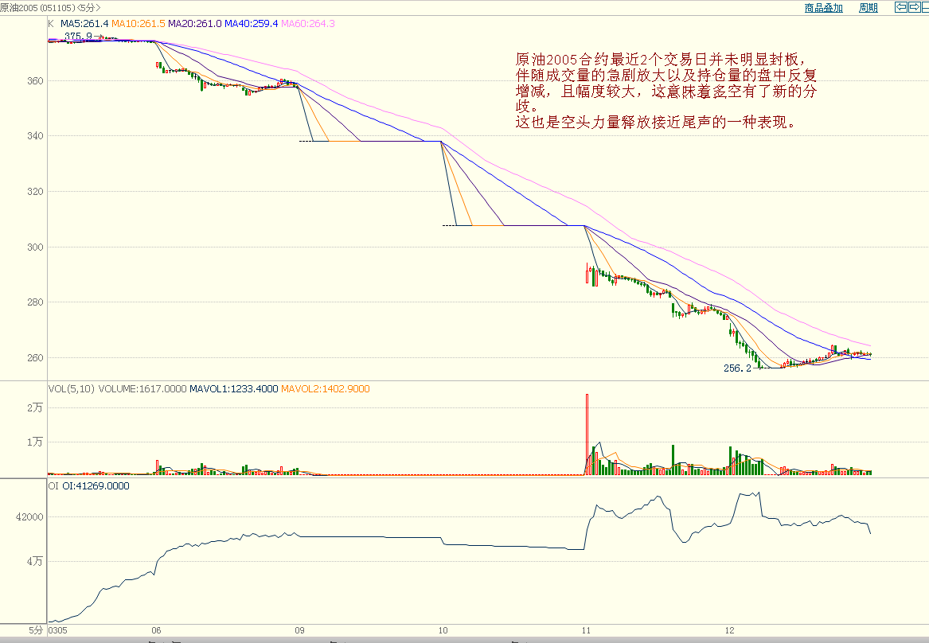Click the blue MA40:259.4 label

tap(251, 24)
